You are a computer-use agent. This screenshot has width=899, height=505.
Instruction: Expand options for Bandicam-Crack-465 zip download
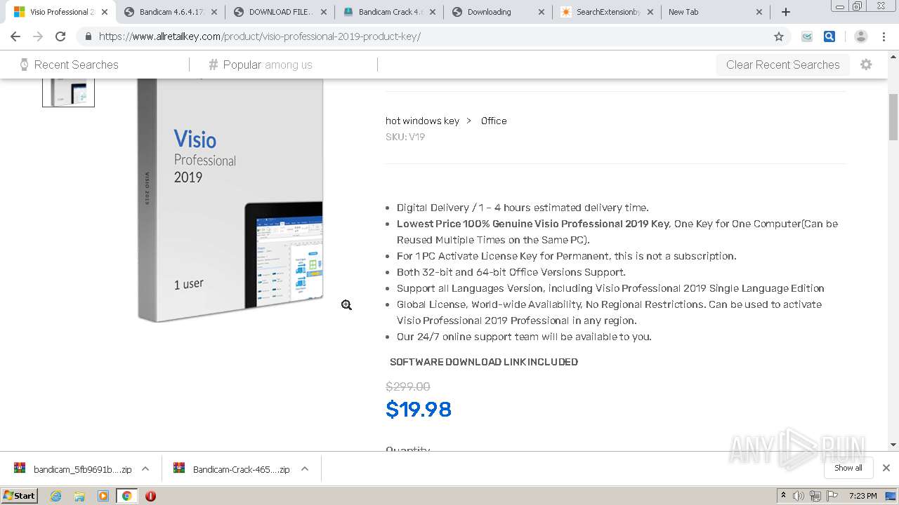305,469
